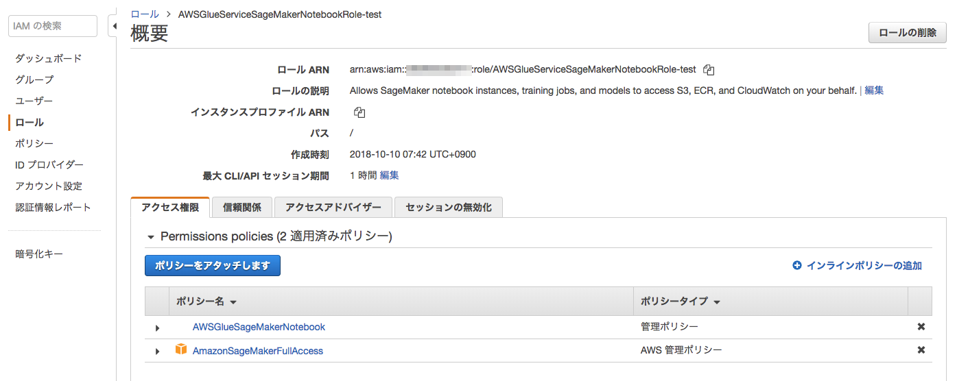The width and height of the screenshot is (957, 381).
Task: Click the 管理ポリシー cell for AWSGlueSageMakerNotebook
Action: tap(670, 327)
